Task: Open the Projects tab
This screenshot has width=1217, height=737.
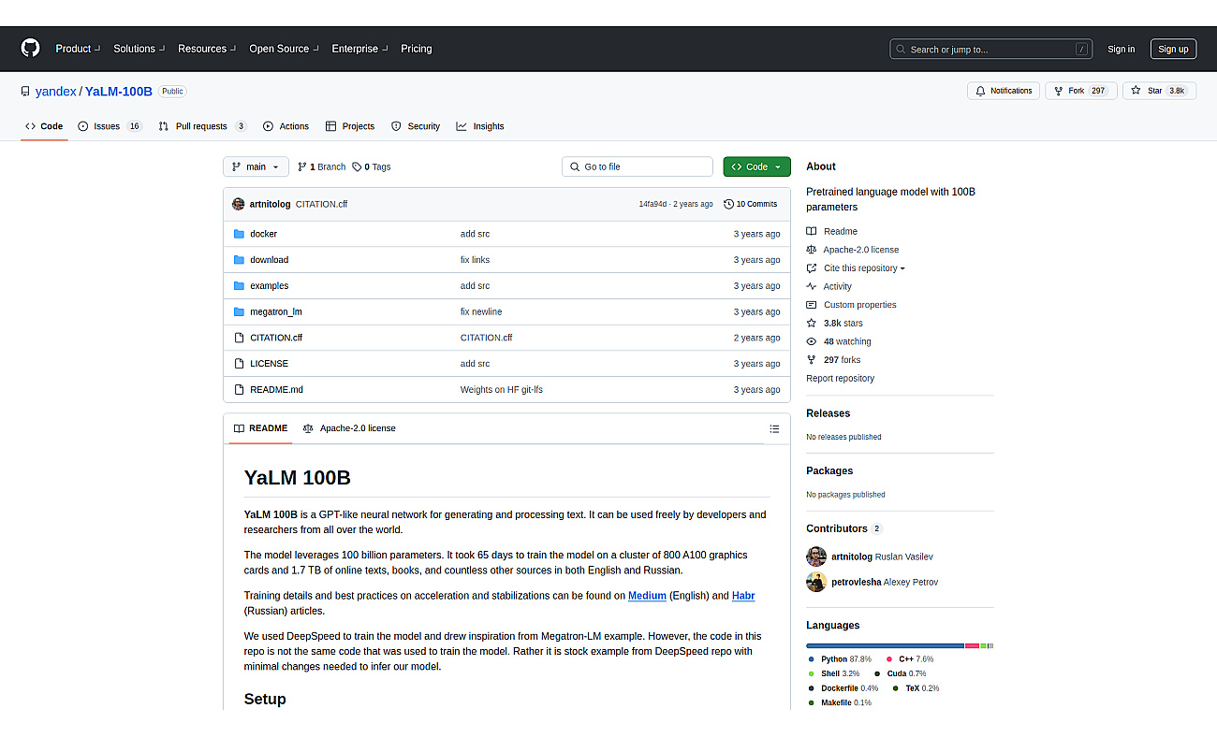Action: (x=350, y=126)
